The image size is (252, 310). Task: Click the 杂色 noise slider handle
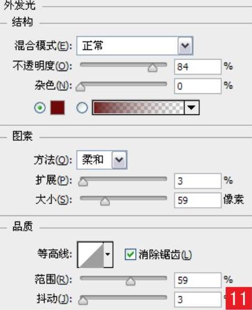coord(81,87)
